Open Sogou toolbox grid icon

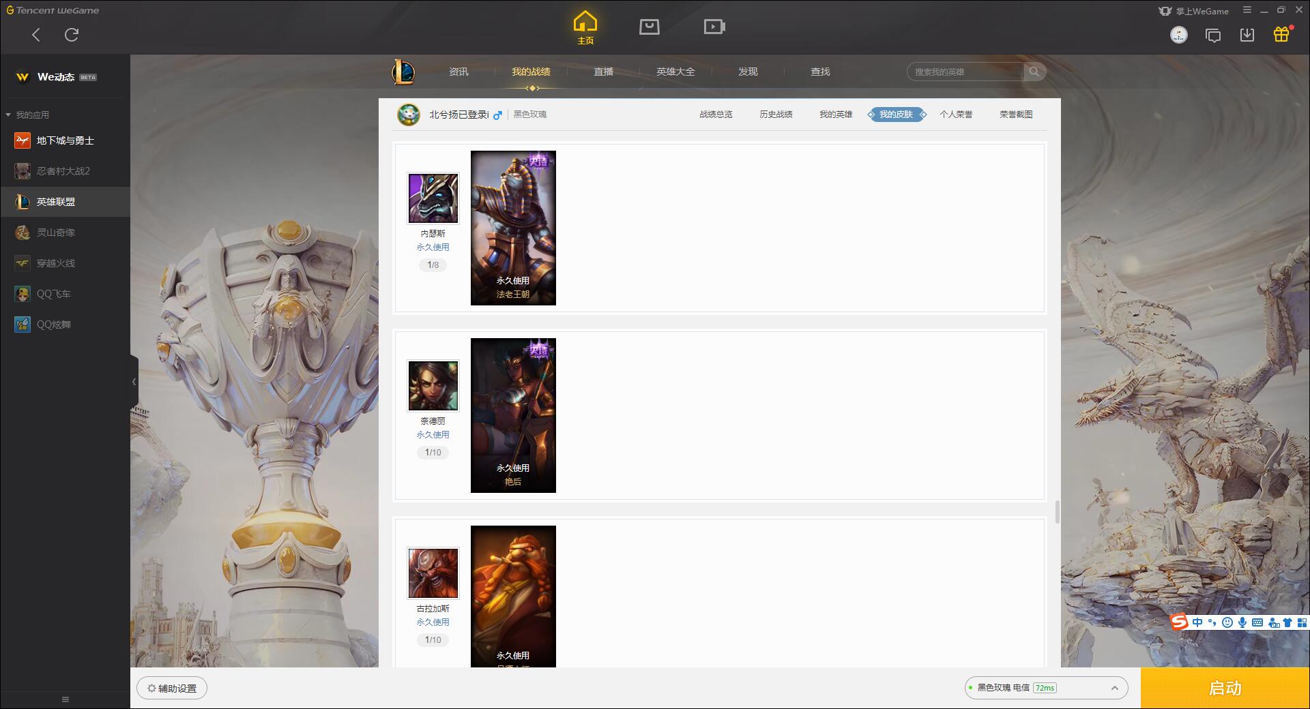click(1302, 622)
